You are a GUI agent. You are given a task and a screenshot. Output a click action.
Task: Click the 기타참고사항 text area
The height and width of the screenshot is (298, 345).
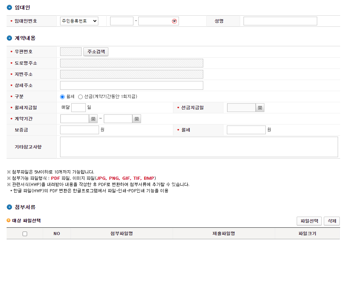[x=199, y=147]
